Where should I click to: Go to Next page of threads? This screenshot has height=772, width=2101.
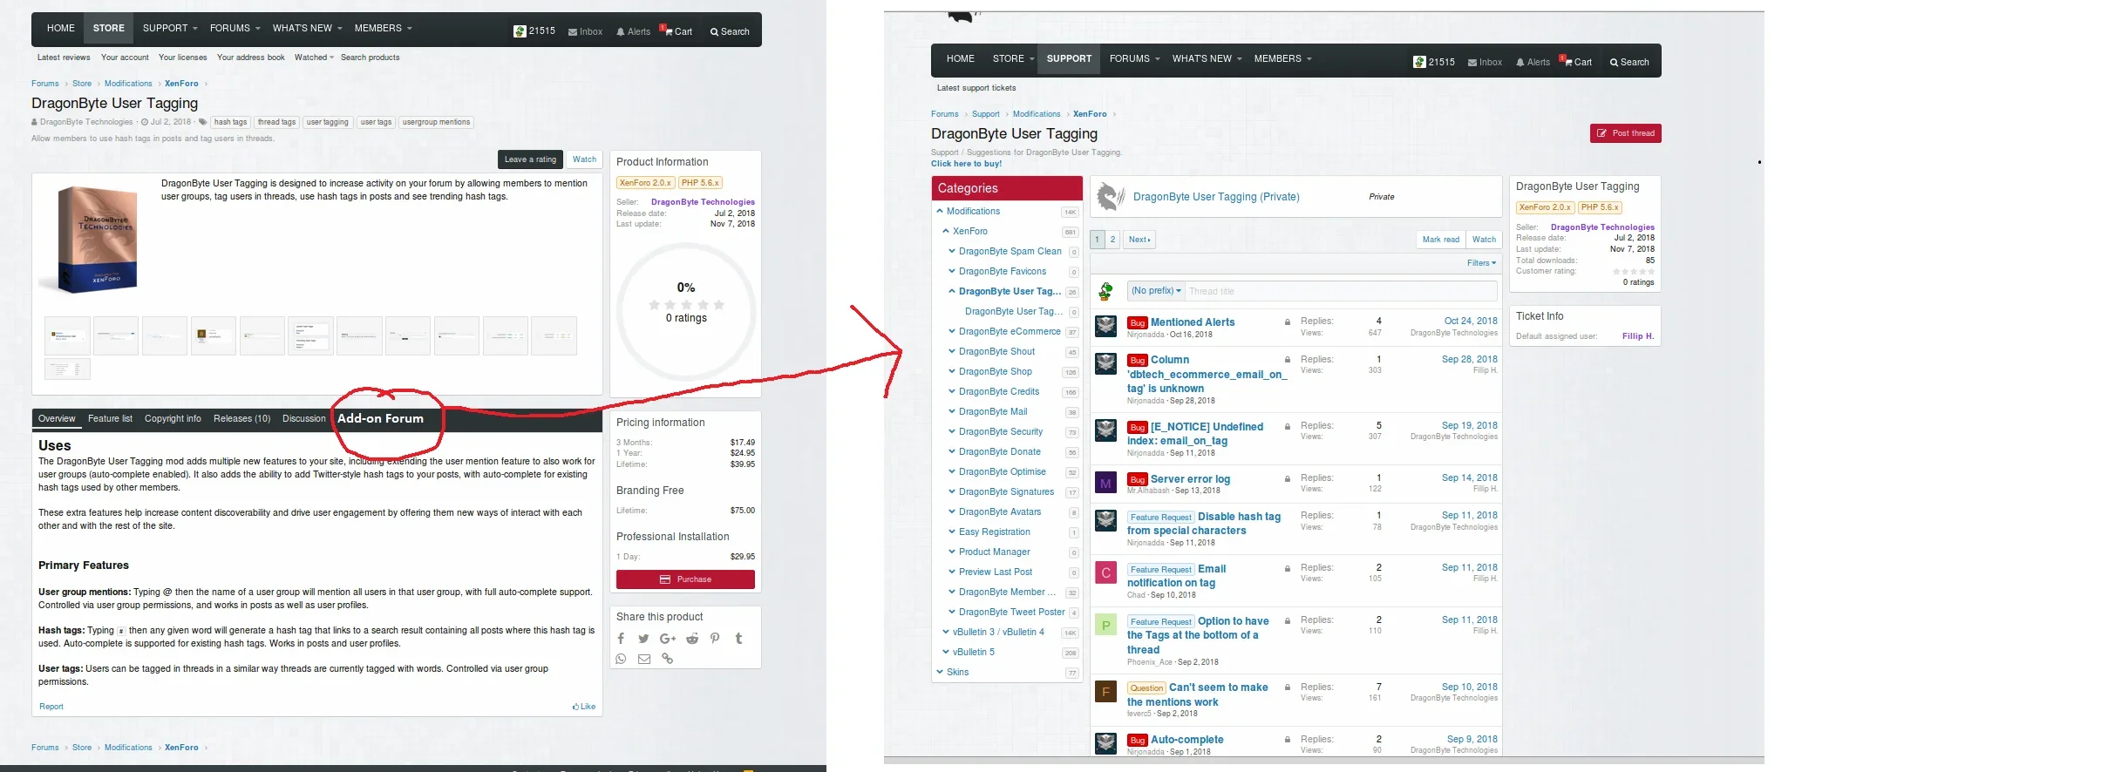1139,240
